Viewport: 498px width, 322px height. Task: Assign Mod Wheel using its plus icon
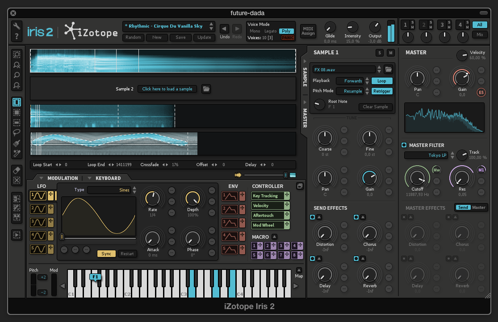[x=287, y=225]
